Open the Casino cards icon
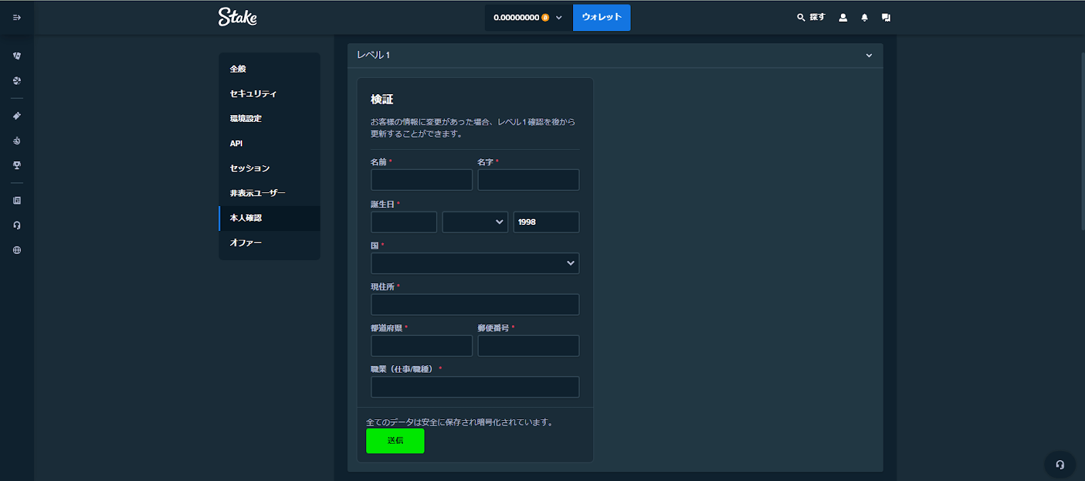The image size is (1085, 481). pyautogui.click(x=17, y=56)
